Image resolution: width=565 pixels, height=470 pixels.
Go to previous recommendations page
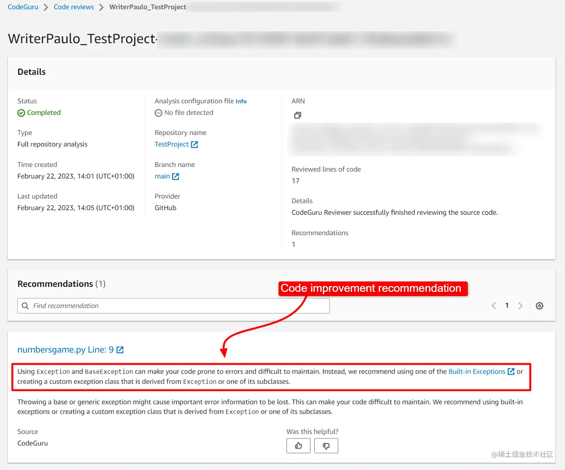point(494,306)
